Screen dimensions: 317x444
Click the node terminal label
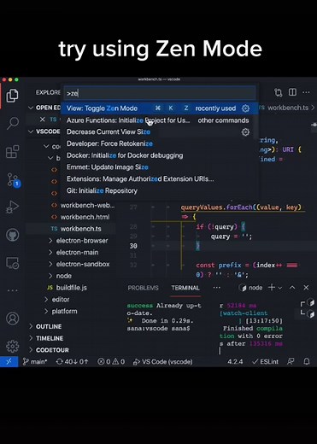251,288
